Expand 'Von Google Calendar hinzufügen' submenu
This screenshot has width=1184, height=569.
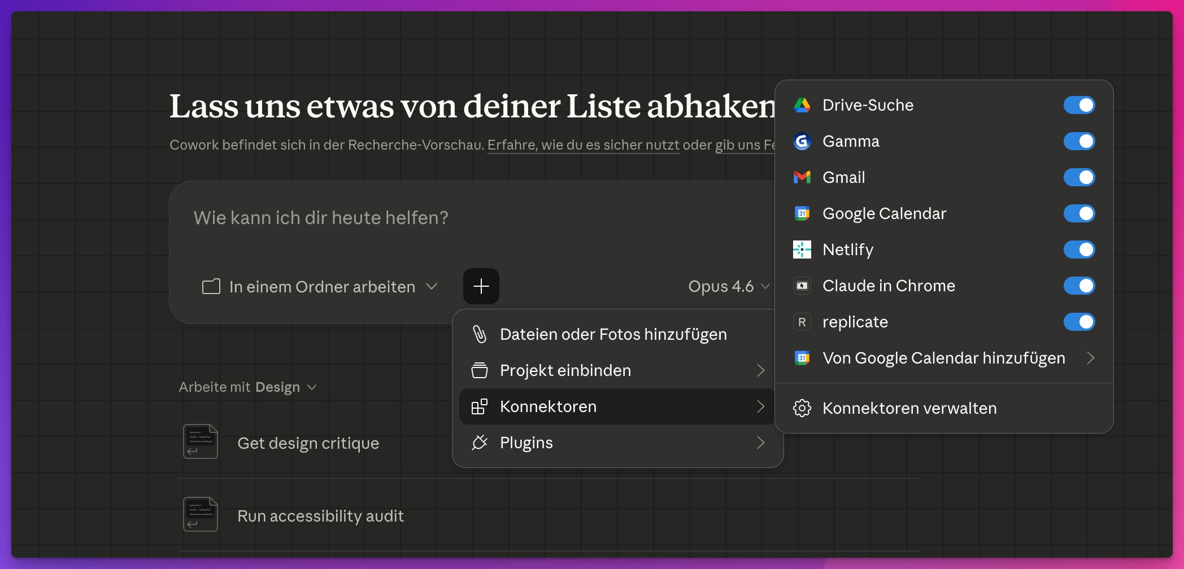943,358
